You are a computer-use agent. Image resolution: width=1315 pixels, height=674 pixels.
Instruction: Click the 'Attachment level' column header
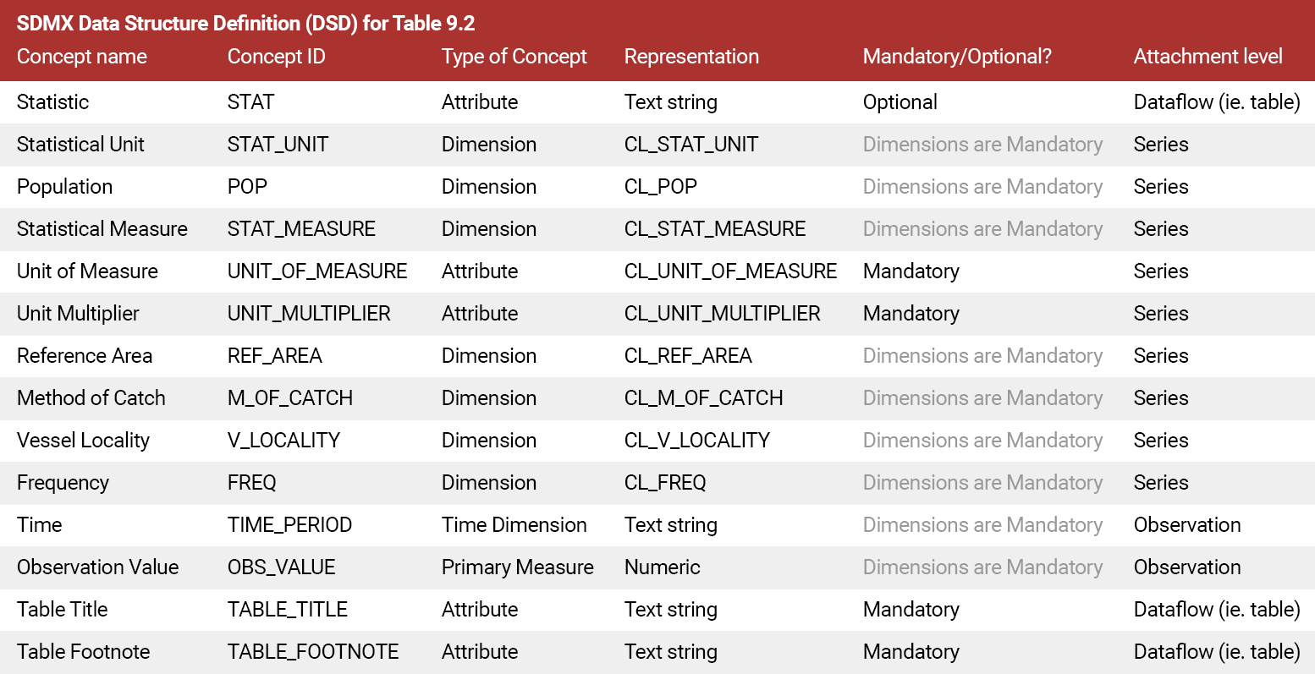[x=1208, y=57]
